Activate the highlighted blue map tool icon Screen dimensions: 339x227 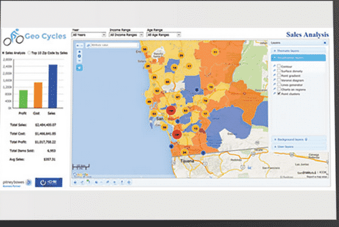79,68
